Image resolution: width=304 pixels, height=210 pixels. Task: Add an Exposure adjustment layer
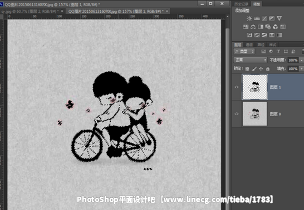tap(272, 18)
